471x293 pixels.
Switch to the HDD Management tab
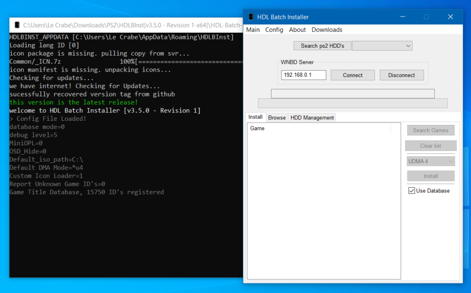pos(312,118)
